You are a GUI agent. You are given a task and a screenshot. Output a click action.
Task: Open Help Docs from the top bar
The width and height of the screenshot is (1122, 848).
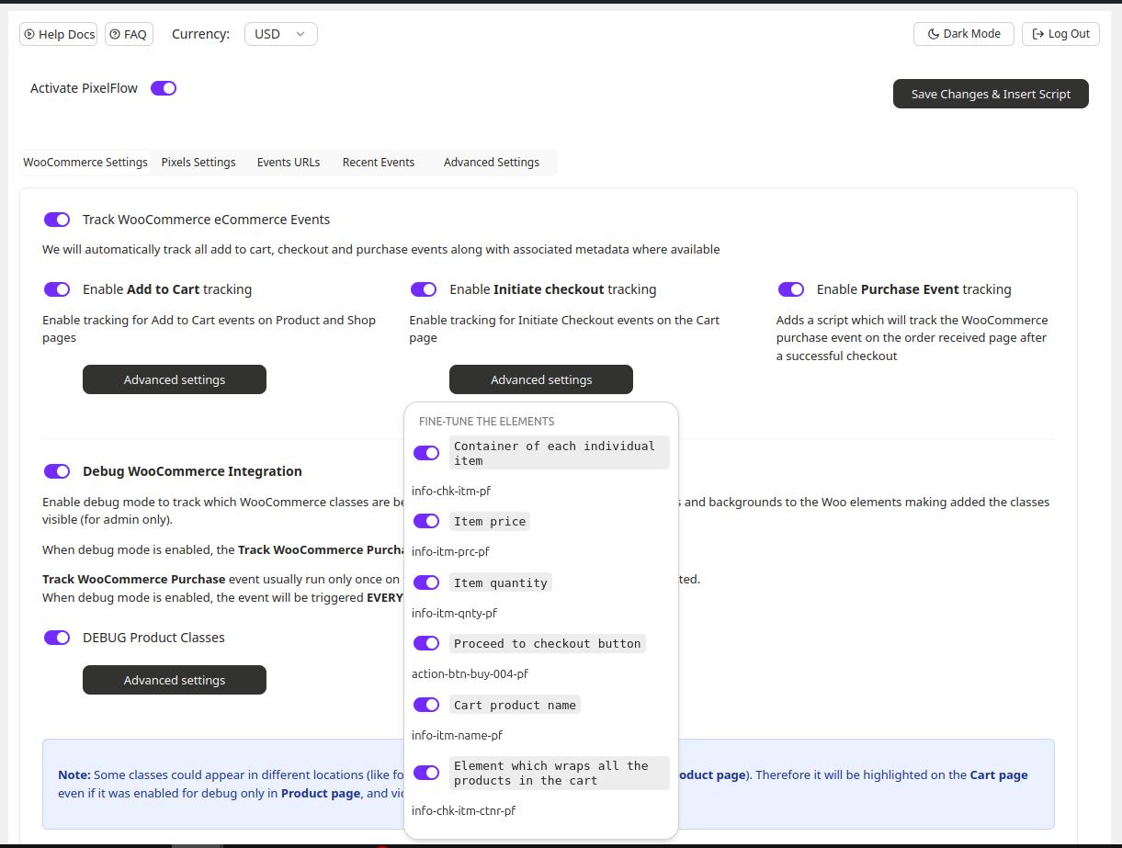[58, 34]
